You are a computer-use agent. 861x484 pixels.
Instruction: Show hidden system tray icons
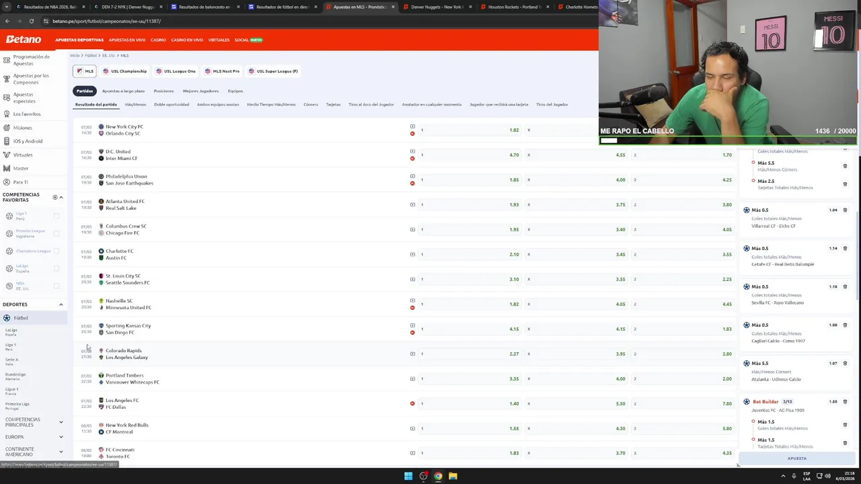tap(783, 476)
